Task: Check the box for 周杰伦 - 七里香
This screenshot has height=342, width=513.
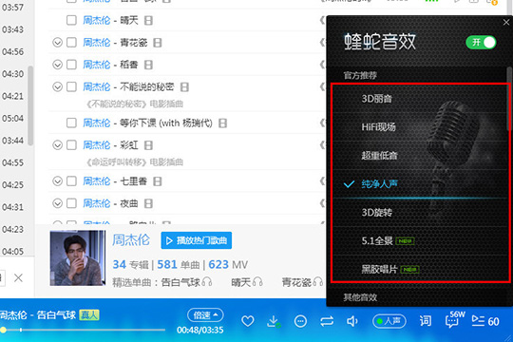Action: pos(71,181)
